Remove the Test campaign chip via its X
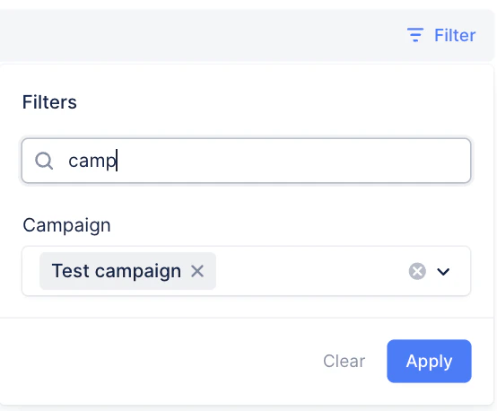 click(197, 271)
